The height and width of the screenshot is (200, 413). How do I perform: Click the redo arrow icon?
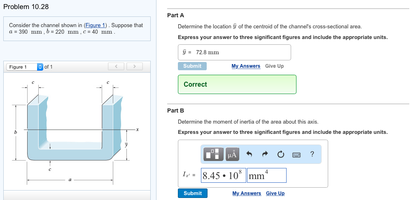[265, 154]
